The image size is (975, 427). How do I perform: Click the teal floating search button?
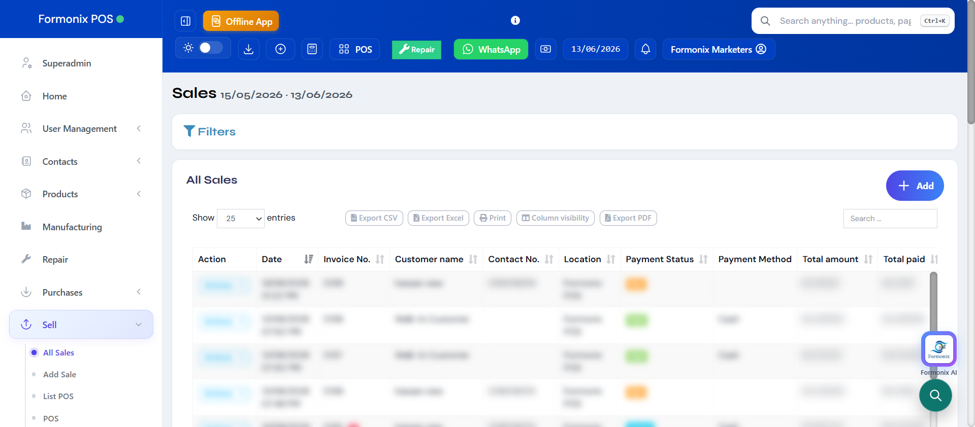click(935, 396)
